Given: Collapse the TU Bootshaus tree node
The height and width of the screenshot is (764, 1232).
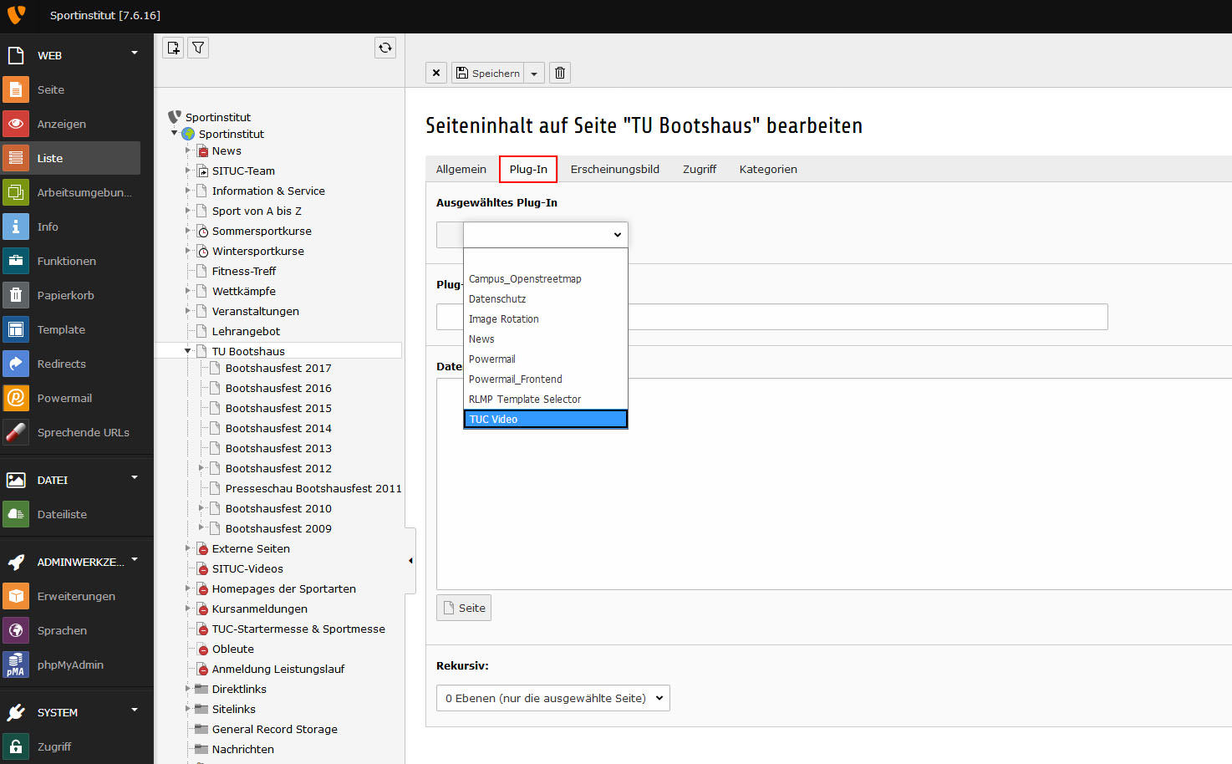Looking at the screenshot, I should [x=188, y=351].
